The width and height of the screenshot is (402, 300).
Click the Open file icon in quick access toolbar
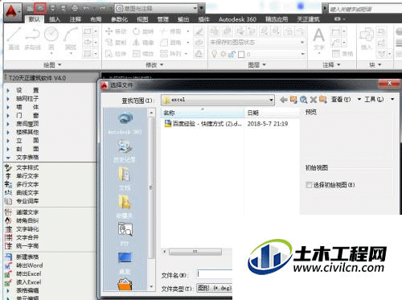coord(41,8)
